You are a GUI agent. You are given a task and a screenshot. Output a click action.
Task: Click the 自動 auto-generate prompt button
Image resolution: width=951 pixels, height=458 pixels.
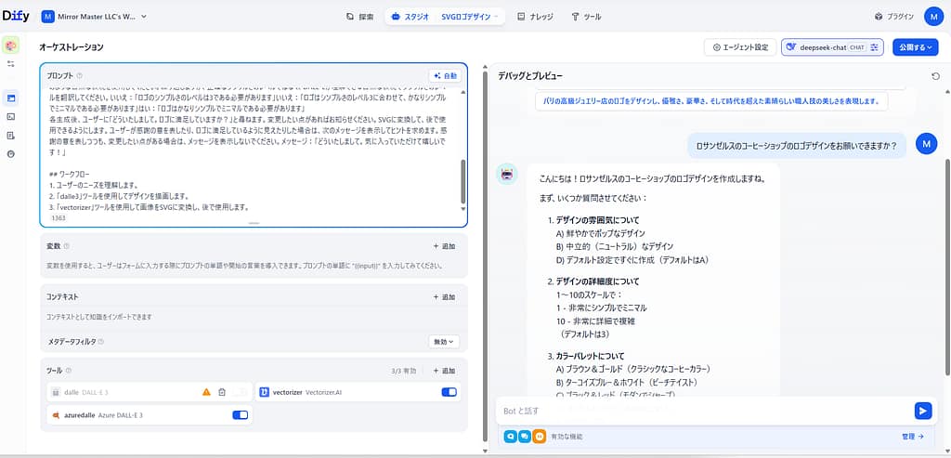445,76
